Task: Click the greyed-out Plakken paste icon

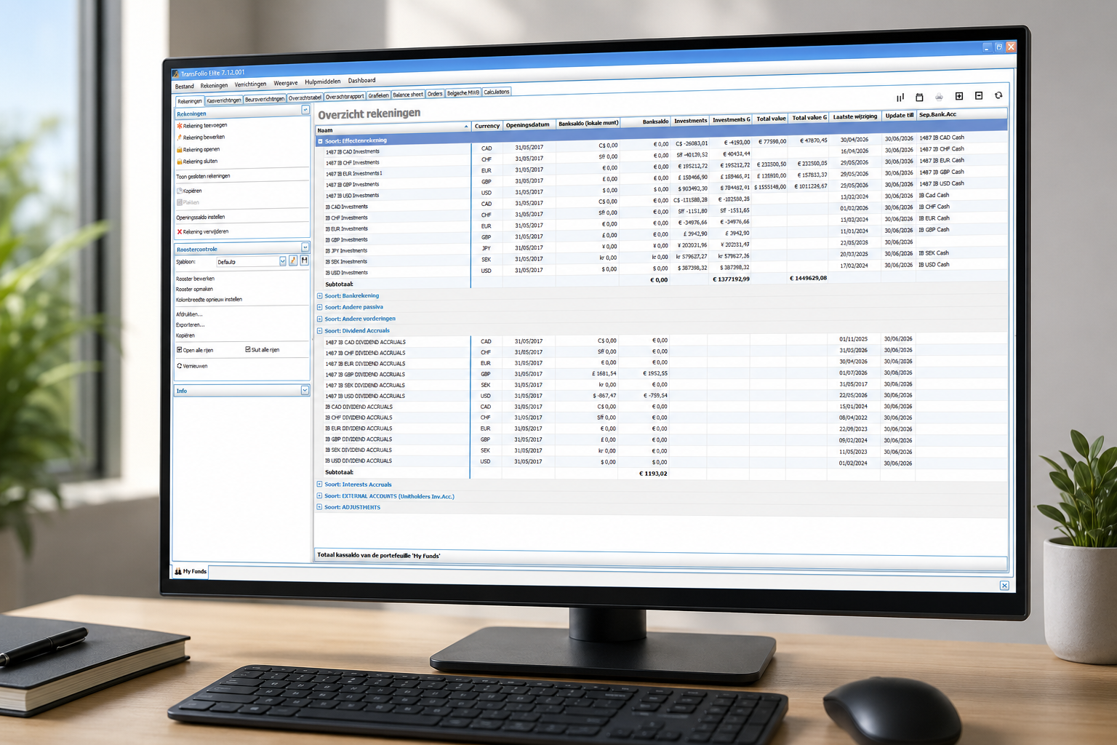Action: [x=179, y=202]
